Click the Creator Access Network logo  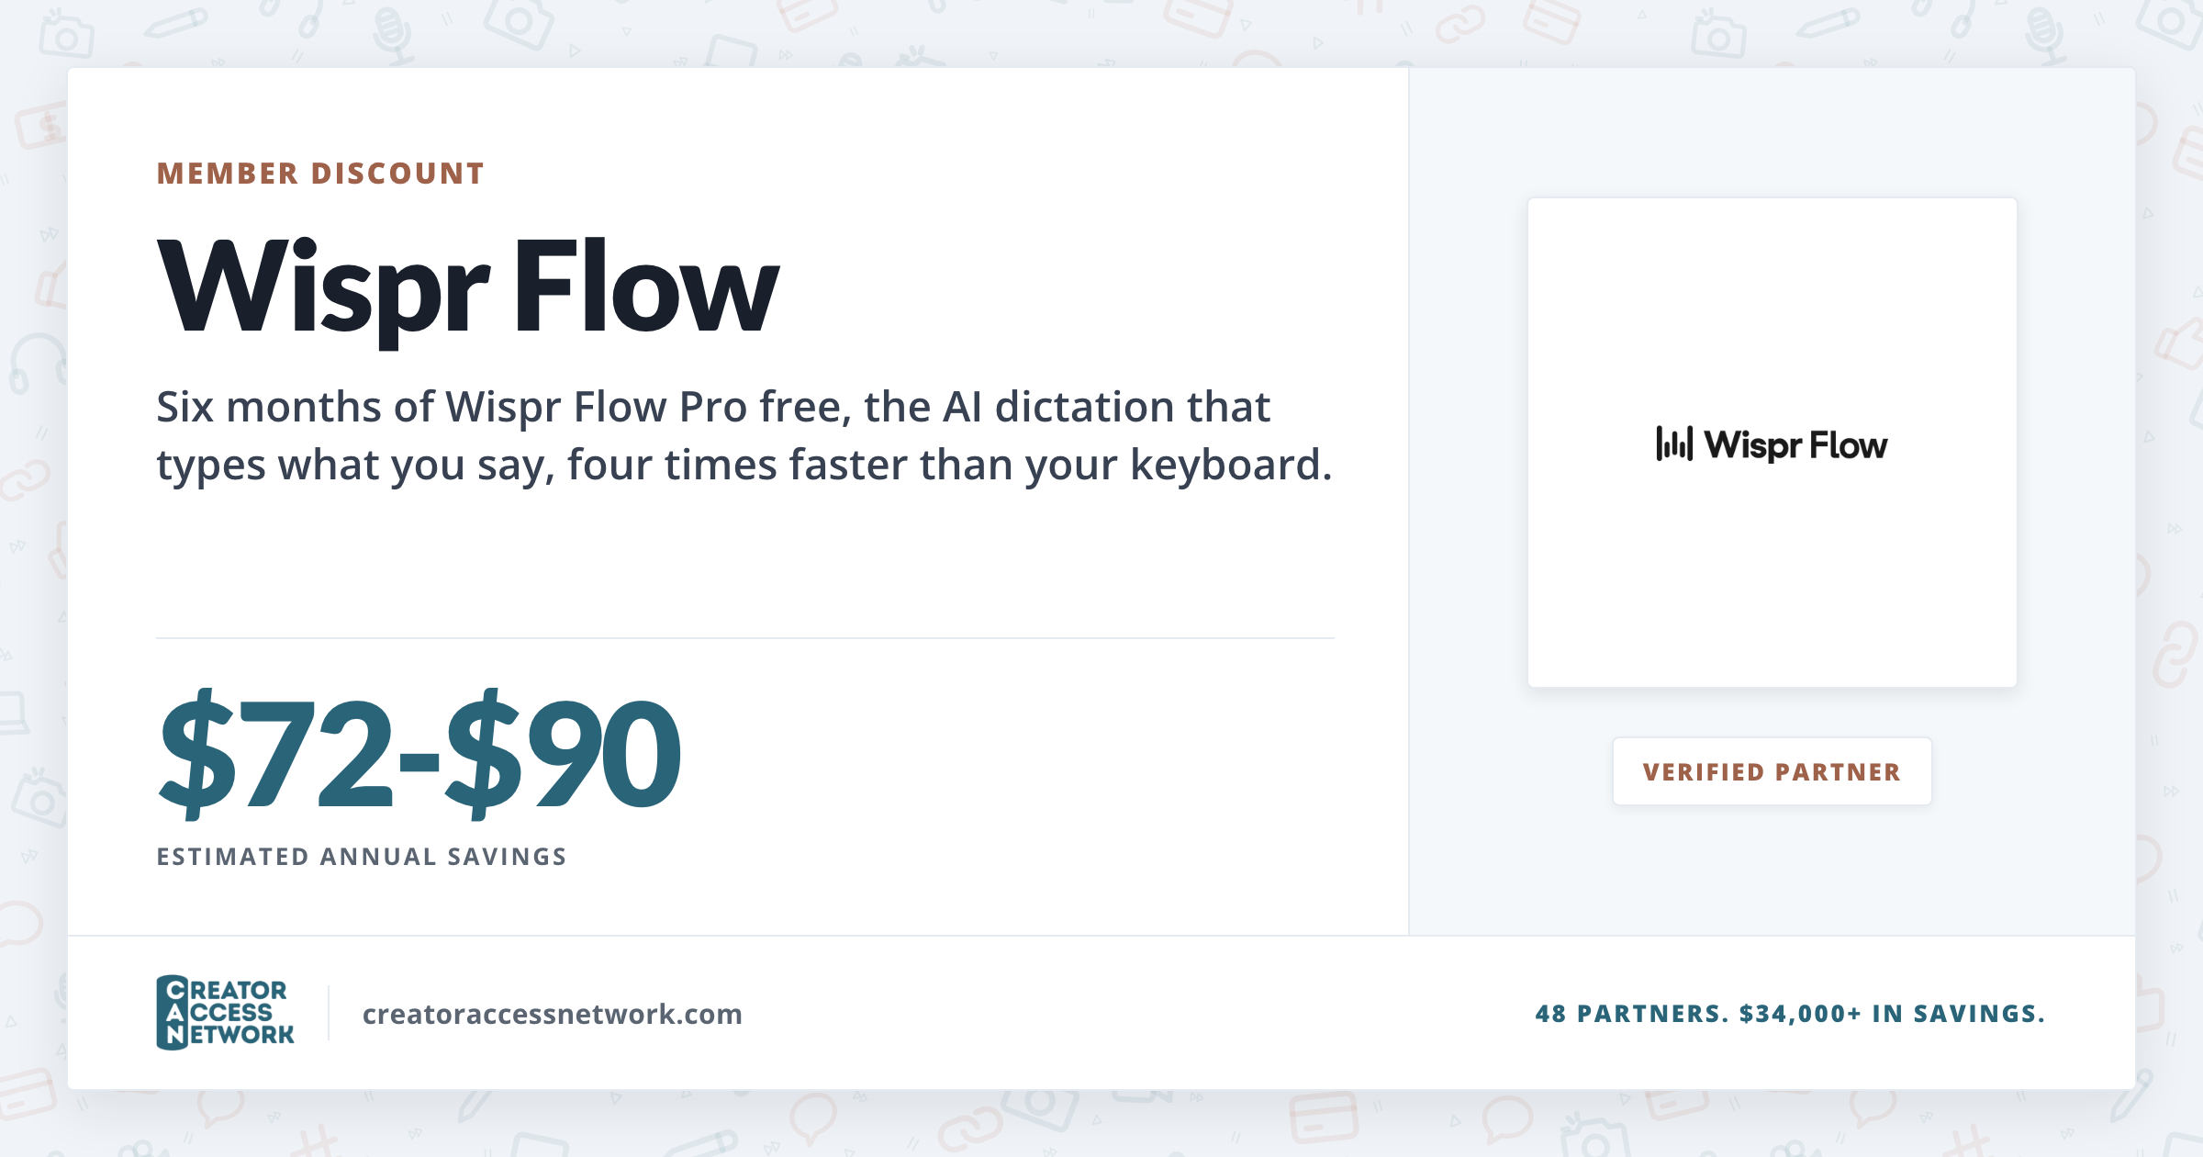[225, 1013]
